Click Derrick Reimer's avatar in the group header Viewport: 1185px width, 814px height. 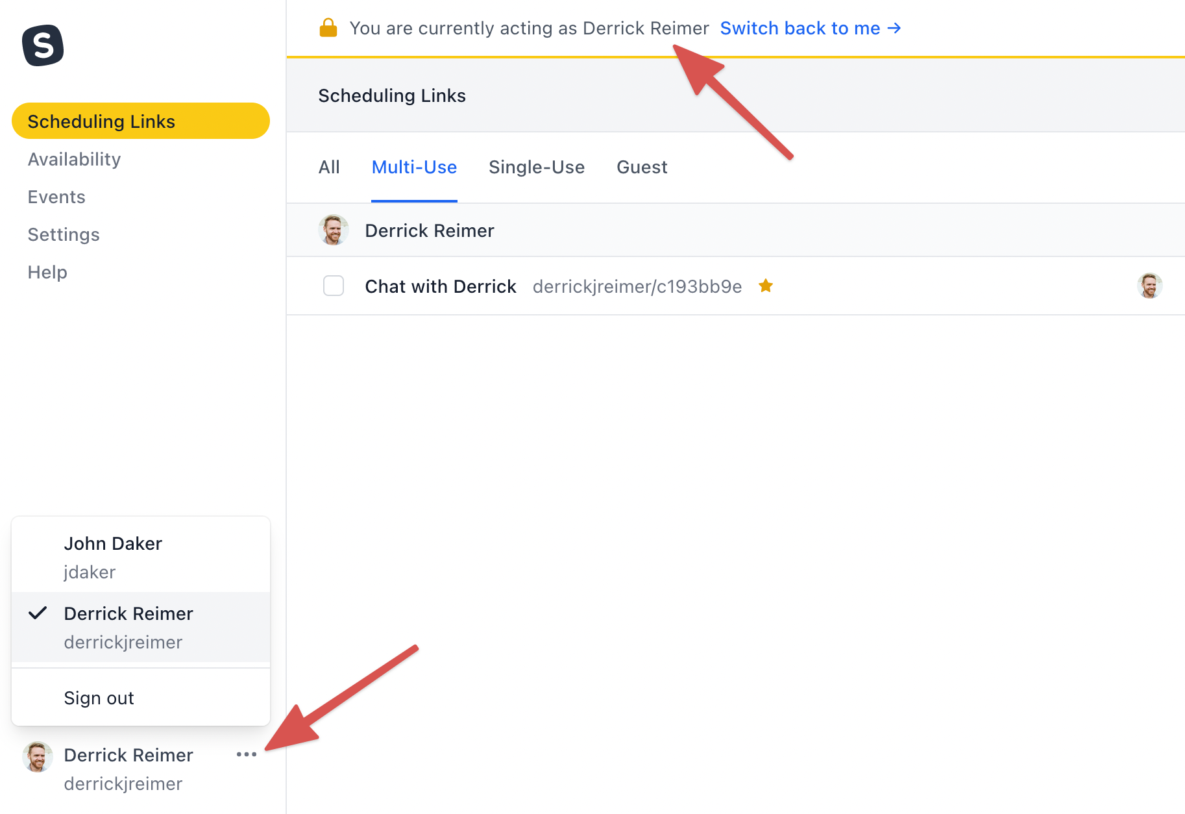click(334, 230)
